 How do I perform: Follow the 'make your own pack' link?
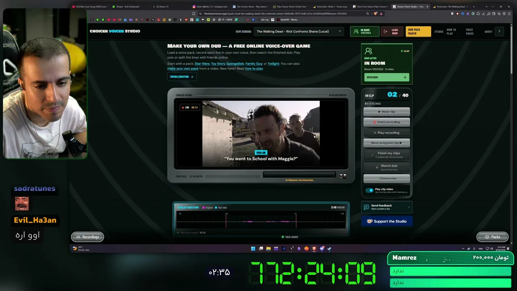pyautogui.click(x=183, y=69)
